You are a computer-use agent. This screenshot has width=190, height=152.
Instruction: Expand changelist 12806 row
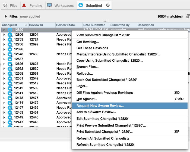(x=4, y=35)
